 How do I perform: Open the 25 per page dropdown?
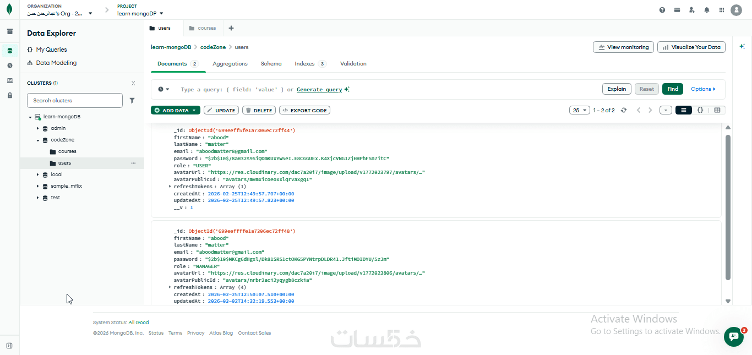580,110
